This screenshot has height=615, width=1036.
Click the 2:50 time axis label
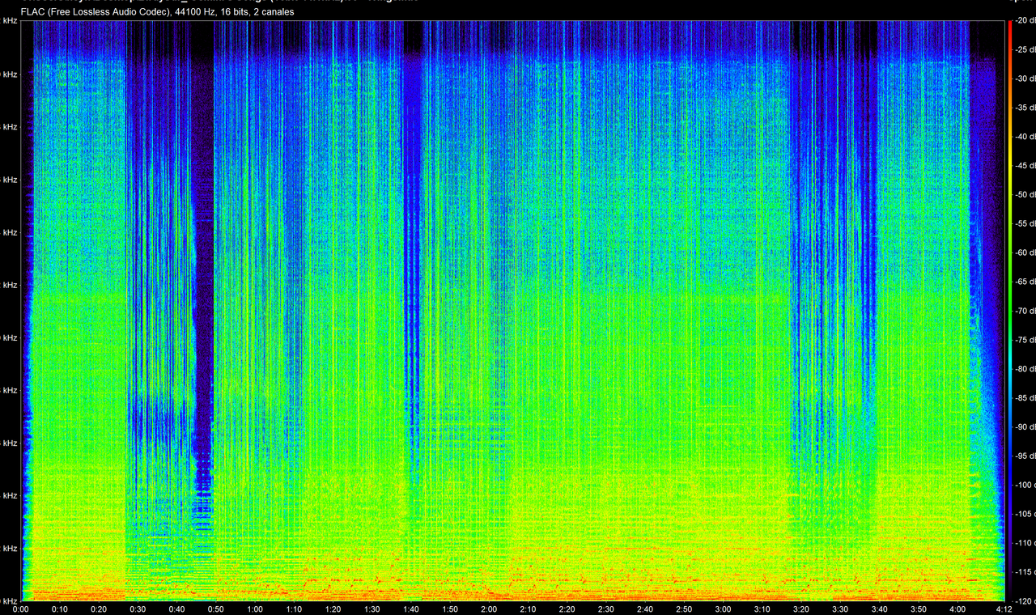pyautogui.click(x=684, y=609)
